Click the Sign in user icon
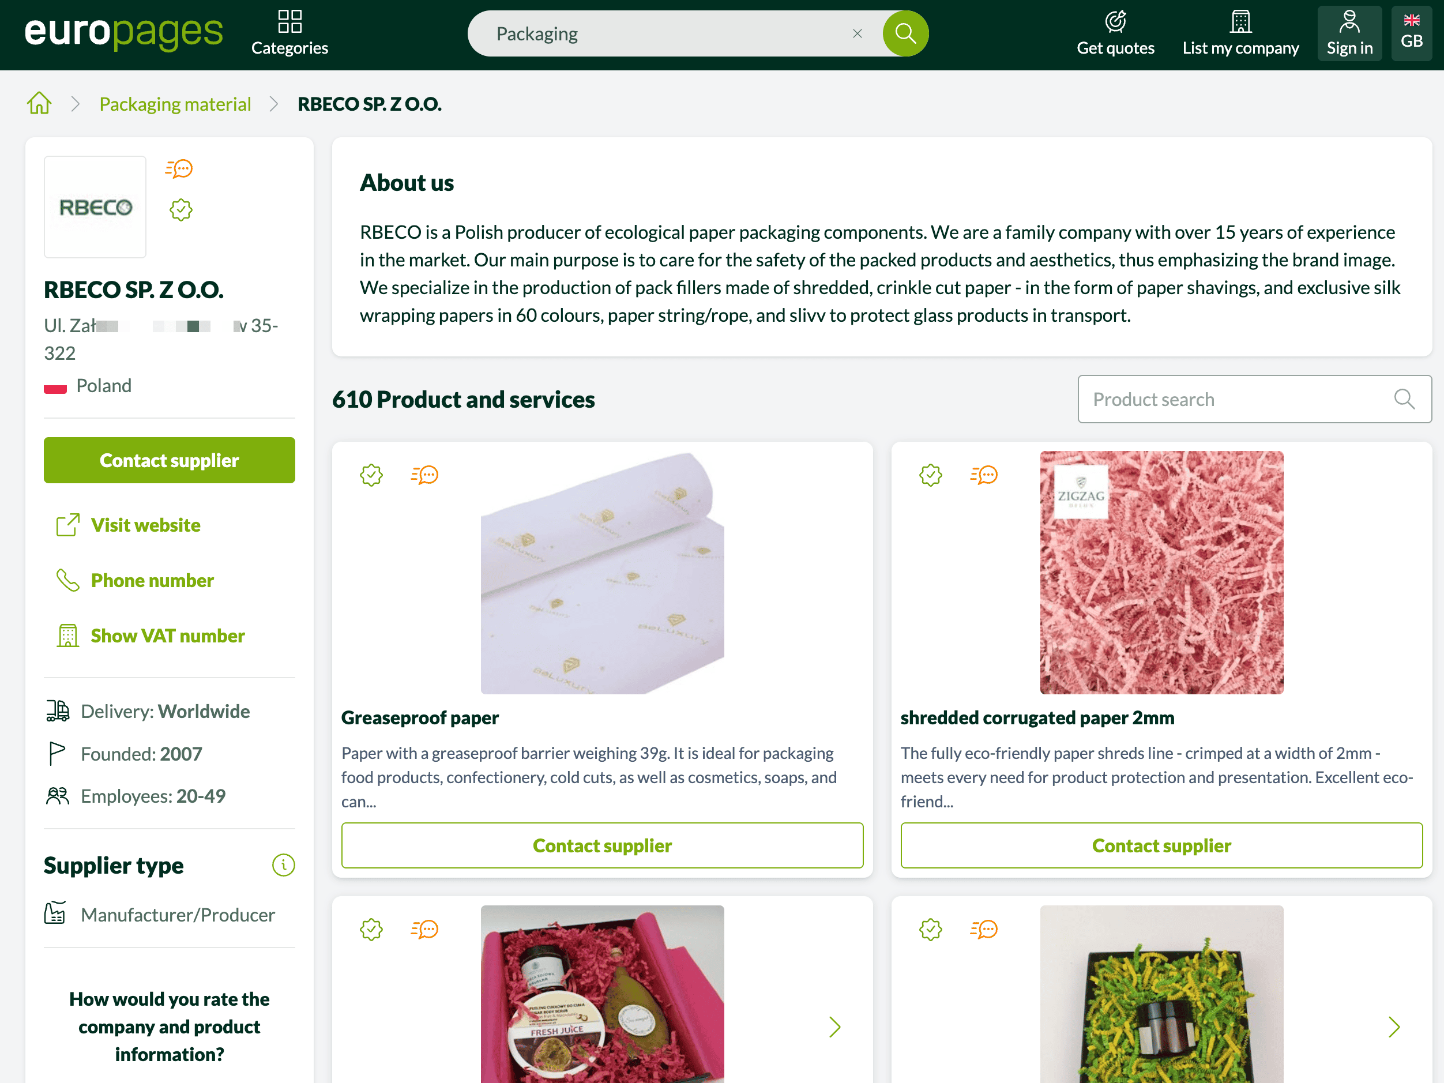The height and width of the screenshot is (1083, 1444). tap(1349, 21)
